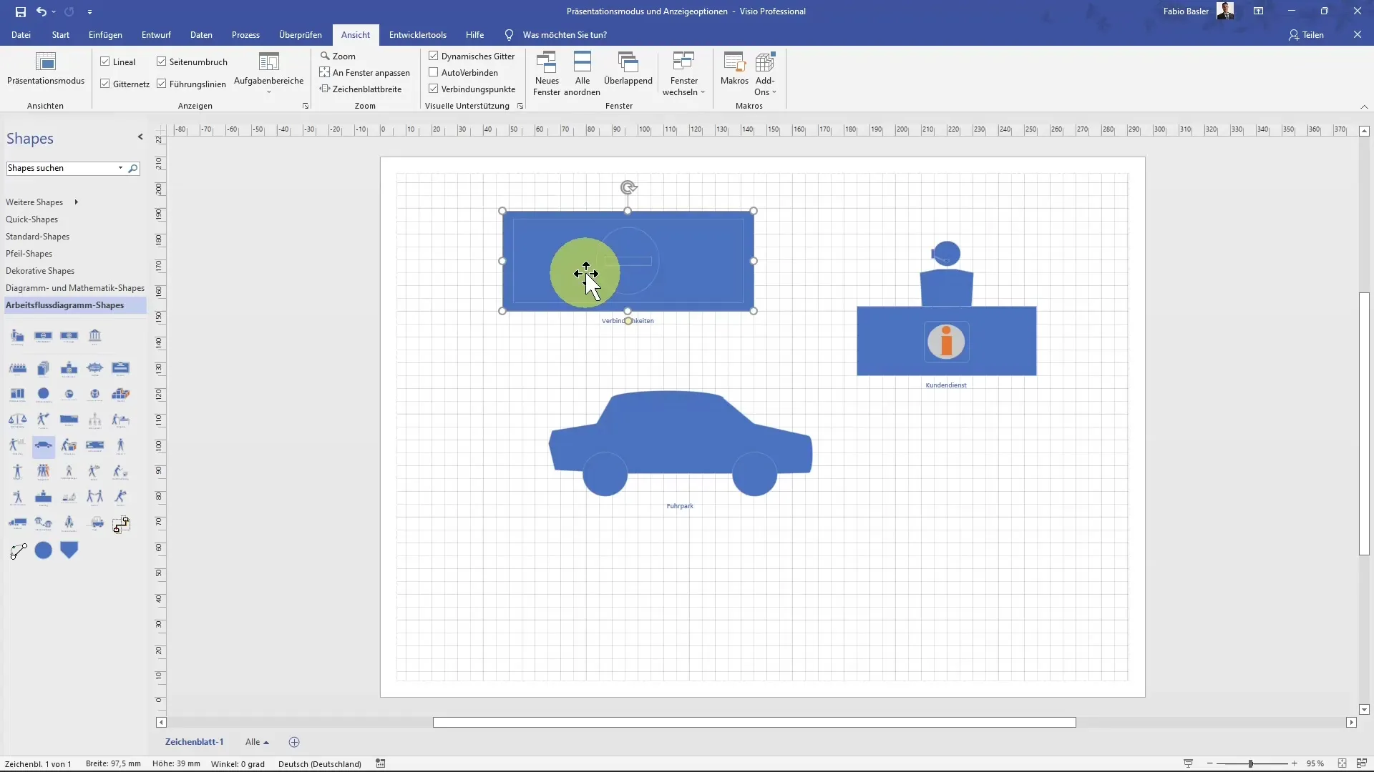Add a new page with plus icon
Viewport: 1374px width, 772px height.
(294, 742)
